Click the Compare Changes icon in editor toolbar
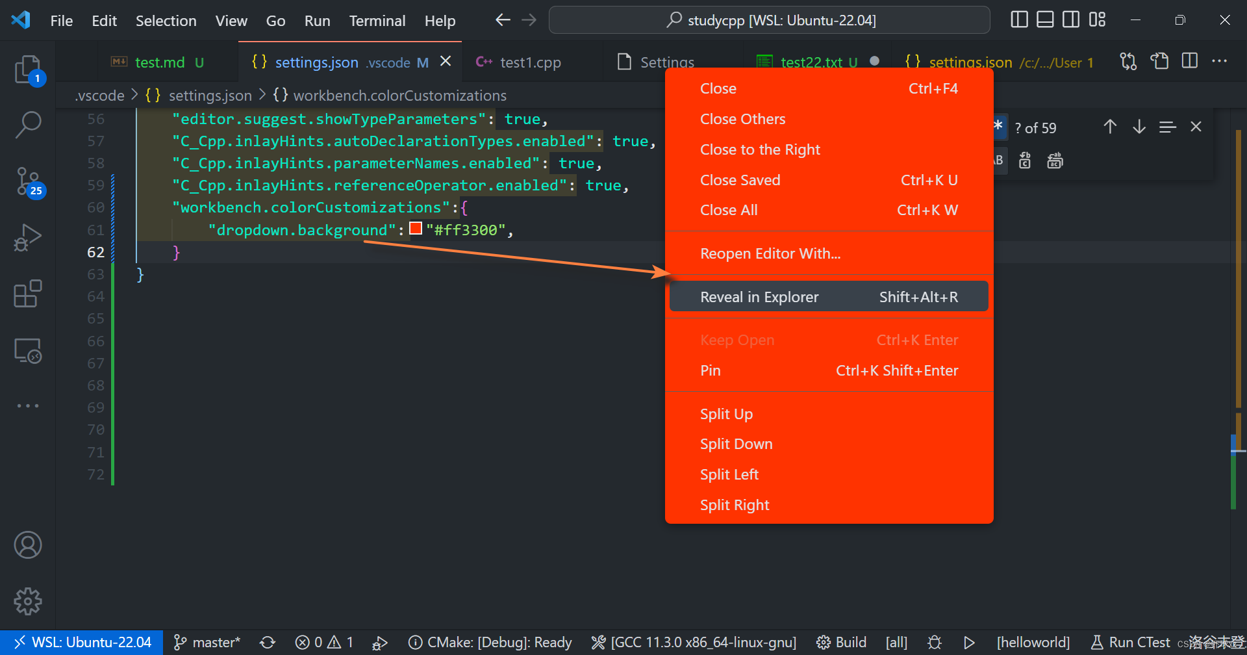 1128,62
